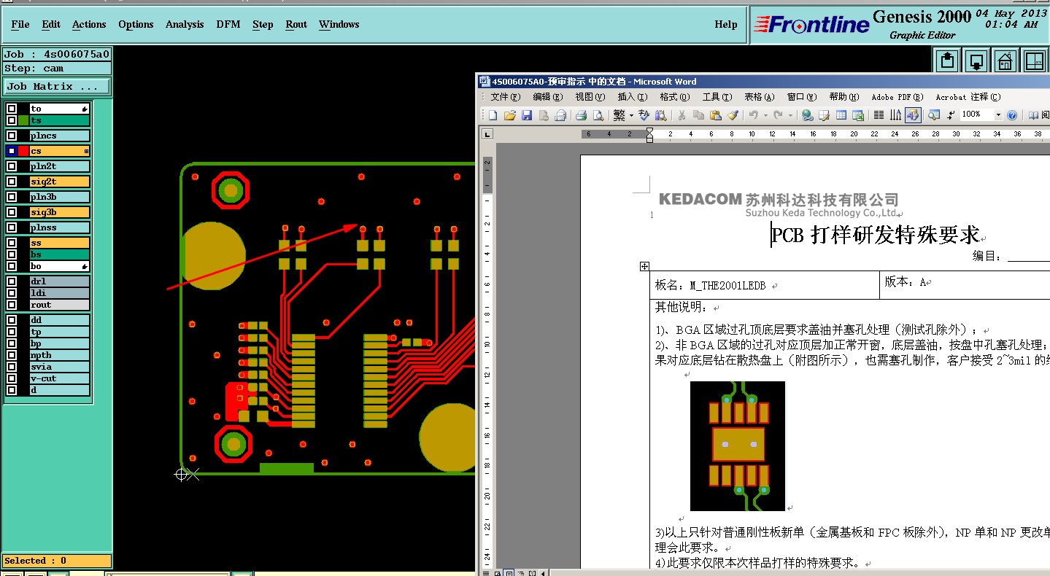Click the Selected : 0 status field
This screenshot has height=576, width=1050.
coord(57,561)
